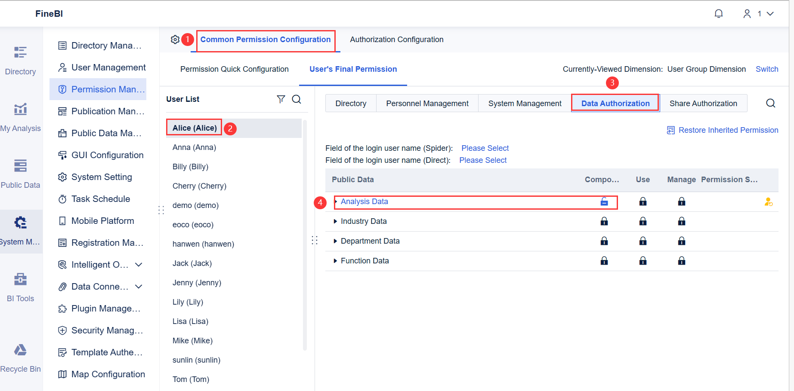
Task: Click the settings gear beside Common Permission Configuration
Action: pos(175,39)
